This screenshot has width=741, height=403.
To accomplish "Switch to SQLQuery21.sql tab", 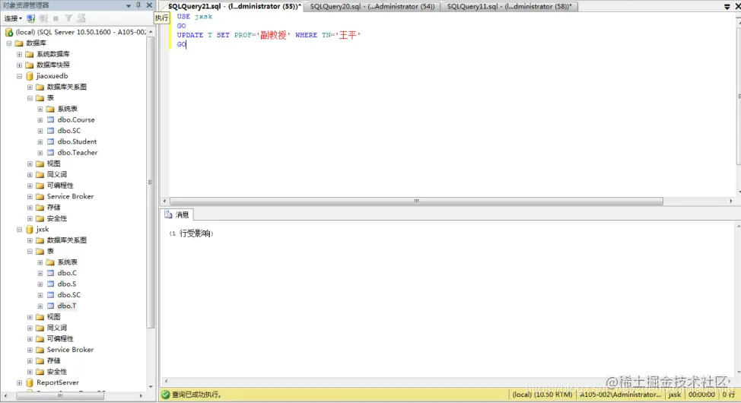I will tap(234, 7).
